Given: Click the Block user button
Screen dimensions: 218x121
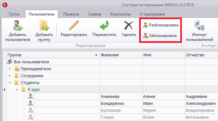Looking at the screenshot, I should (x=160, y=36).
